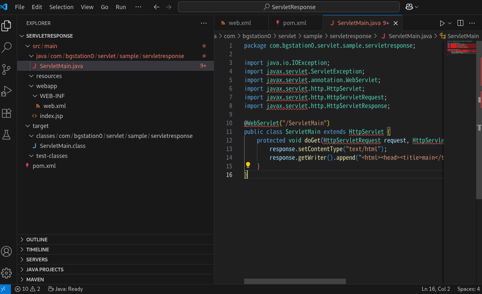
Task: Go back with the left arrow
Action: (x=157, y=7)
